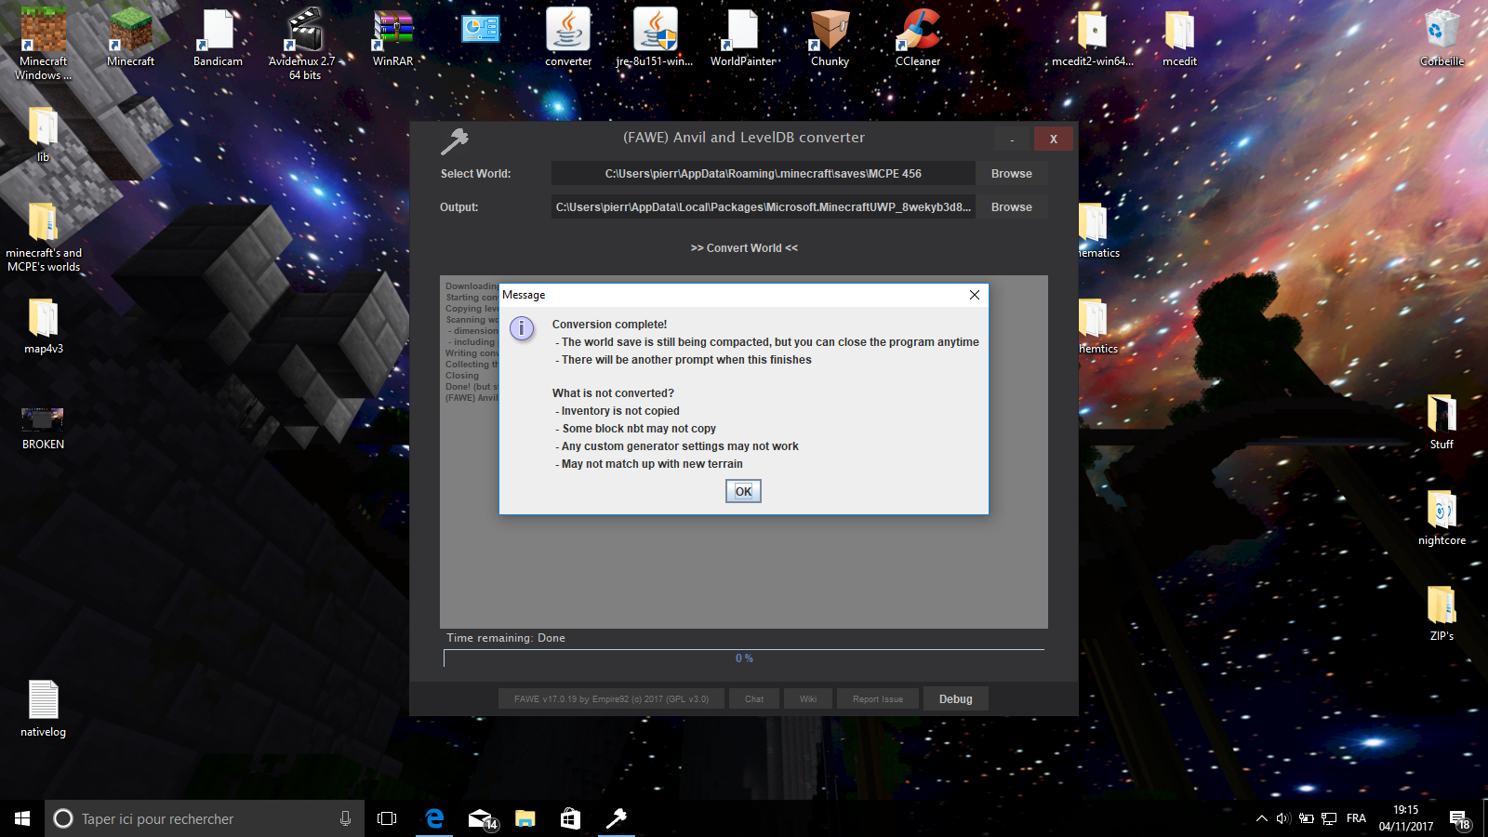Select the Chunky desktop icon
1488x837 pixels.
tap(830, 38)
